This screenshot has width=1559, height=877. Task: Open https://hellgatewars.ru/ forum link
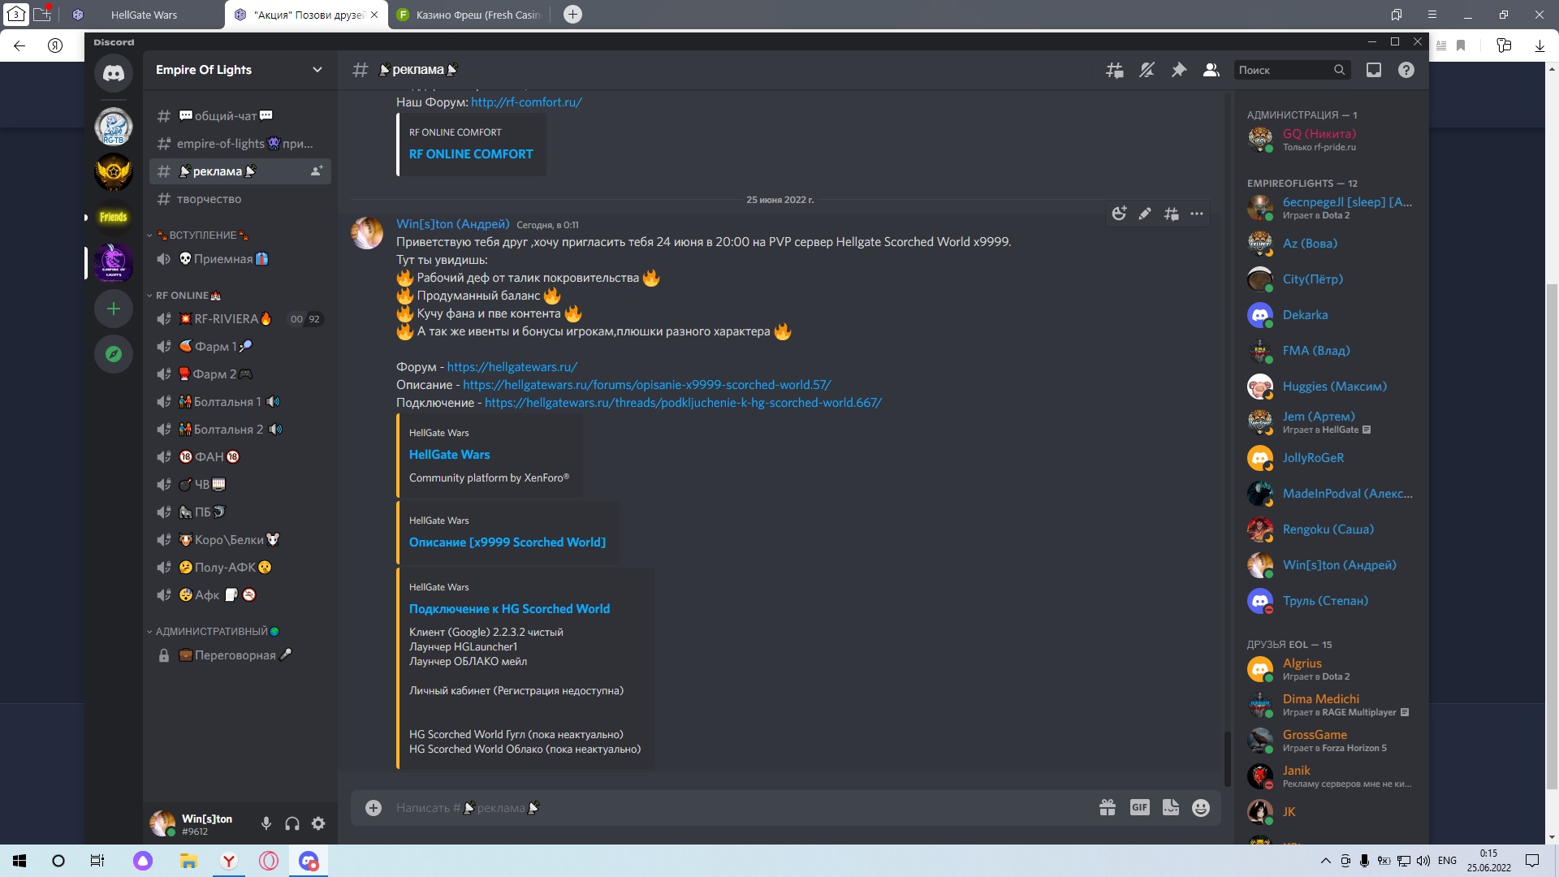[x=512, y=367]
